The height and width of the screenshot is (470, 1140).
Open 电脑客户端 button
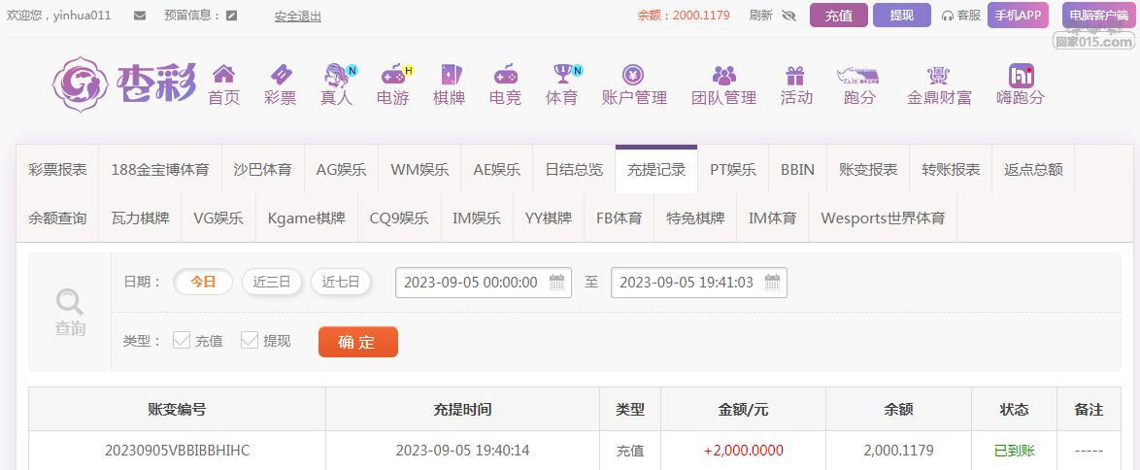click(x=1098, y=15)
